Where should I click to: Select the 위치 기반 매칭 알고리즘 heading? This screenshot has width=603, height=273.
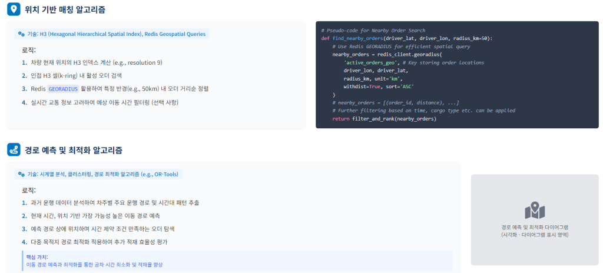tap(65, 10)
